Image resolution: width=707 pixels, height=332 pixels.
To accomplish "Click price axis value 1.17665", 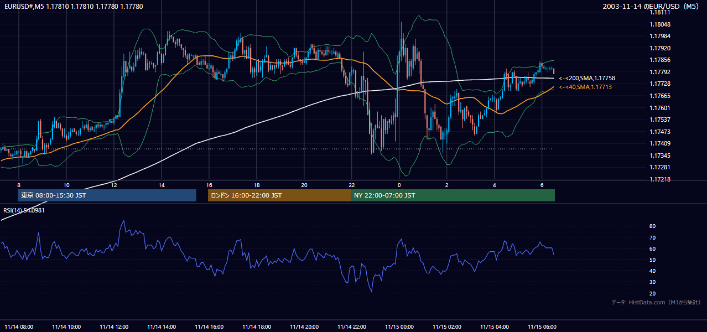I will 659,96.
